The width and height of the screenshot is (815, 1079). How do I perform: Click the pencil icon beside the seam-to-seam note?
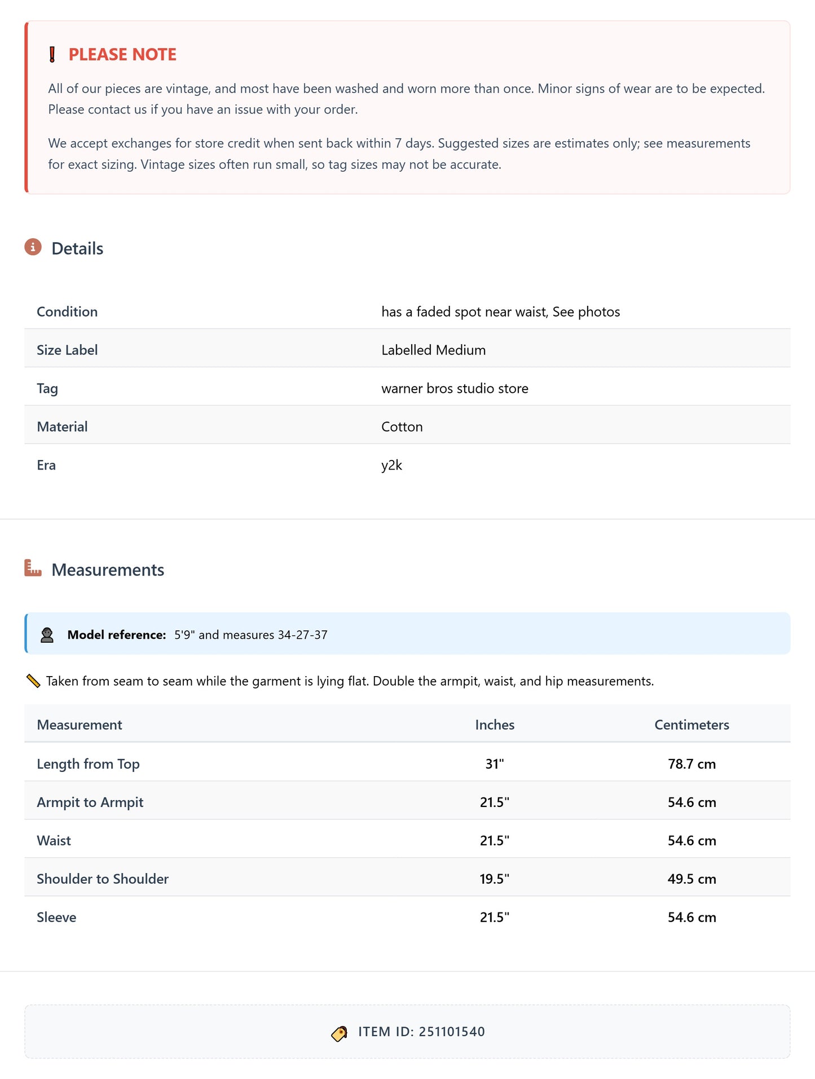tap(33, 681)
